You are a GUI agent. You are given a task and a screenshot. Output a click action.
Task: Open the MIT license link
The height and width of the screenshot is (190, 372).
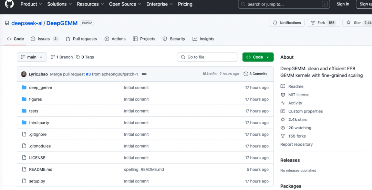click(299, 95)
